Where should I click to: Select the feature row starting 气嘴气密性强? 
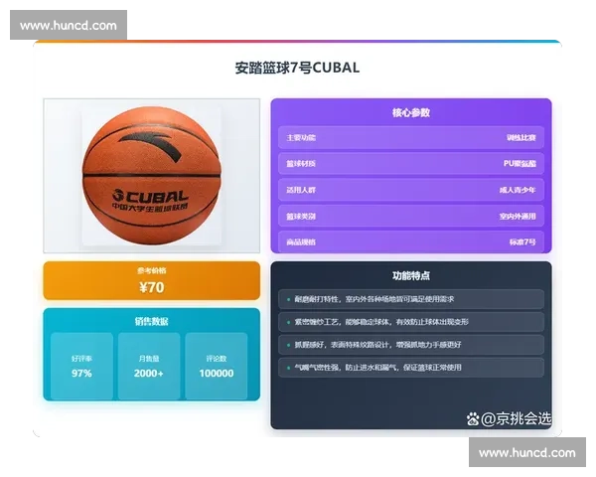411,368
